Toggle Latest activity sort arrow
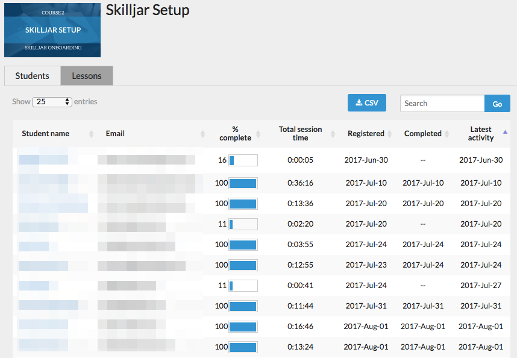The width and height of the screenshot is (517, 358). [505, 132]
